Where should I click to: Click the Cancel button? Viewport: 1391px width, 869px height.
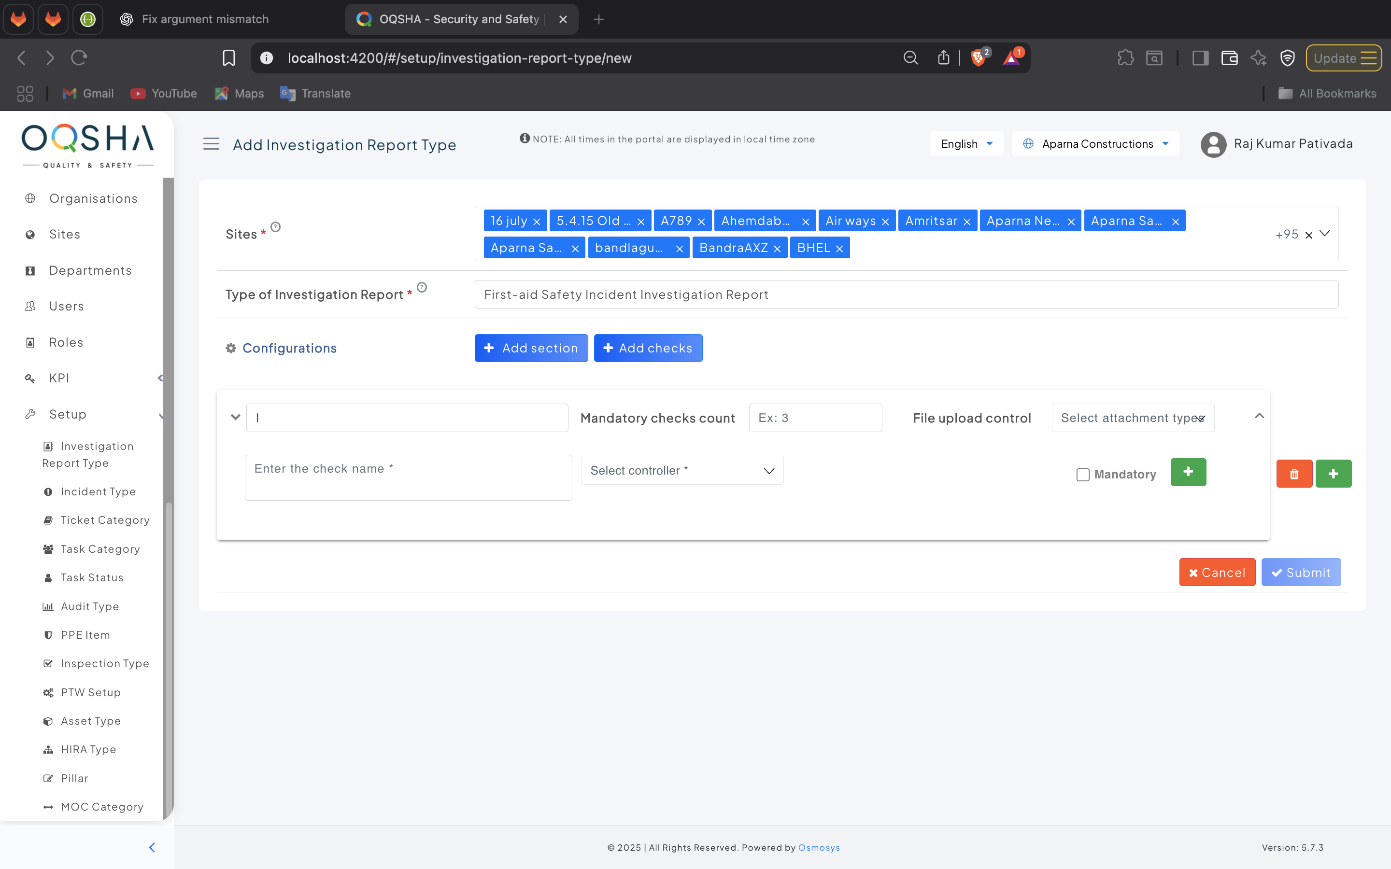click(1216, 573)
